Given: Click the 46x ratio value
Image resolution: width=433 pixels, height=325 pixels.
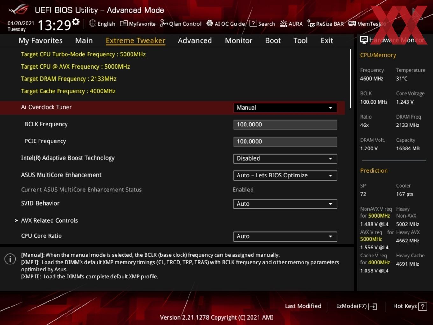Looking at the screenshot, I should [x=364, y=125].
